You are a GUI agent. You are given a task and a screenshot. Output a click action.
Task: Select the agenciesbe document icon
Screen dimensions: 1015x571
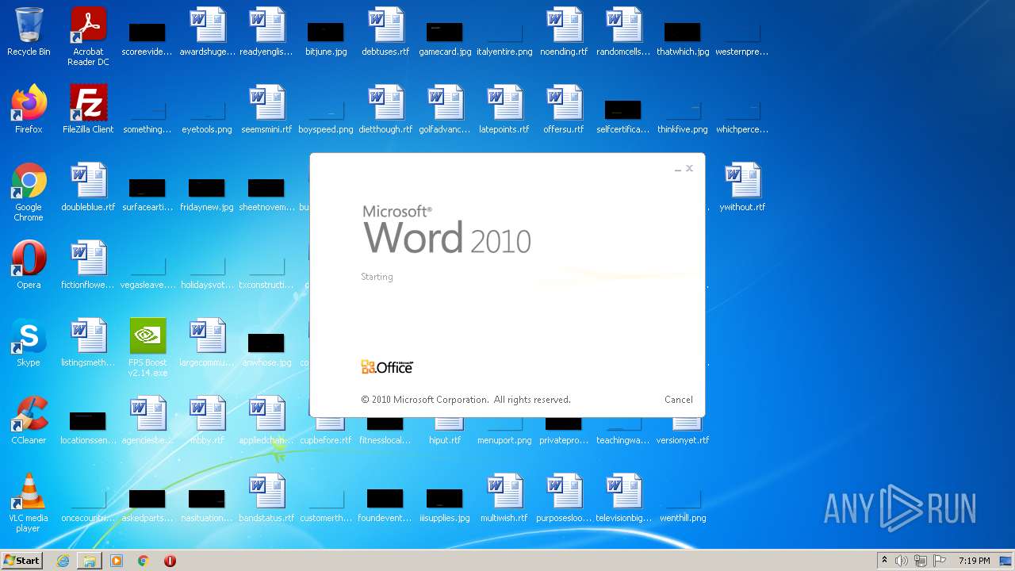tap(147, 420)
